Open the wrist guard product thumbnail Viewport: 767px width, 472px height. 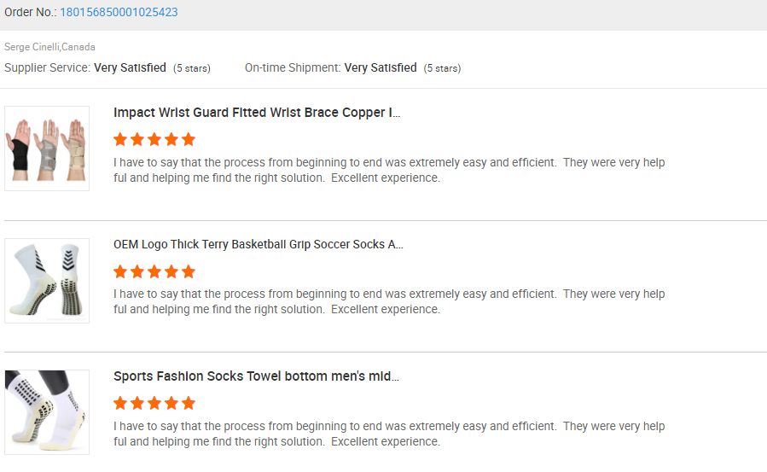(x=47, y=149)
